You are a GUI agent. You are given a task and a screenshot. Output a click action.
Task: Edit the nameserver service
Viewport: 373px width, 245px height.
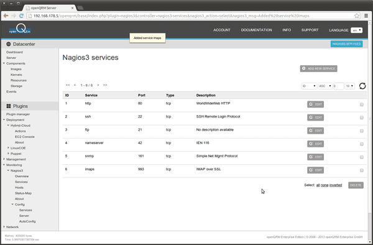tap(315, 144)
